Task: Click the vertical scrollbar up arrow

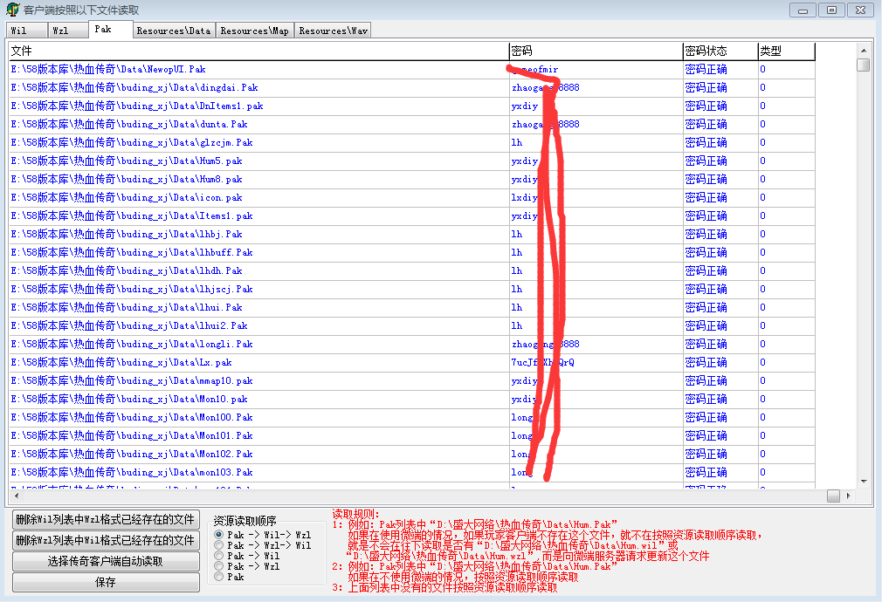Action: coord(863,50)
